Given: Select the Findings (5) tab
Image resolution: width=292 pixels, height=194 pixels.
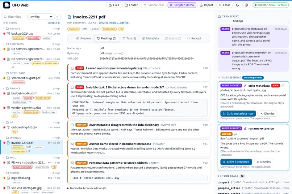Looking at the screenshot, I should [107, 38].
